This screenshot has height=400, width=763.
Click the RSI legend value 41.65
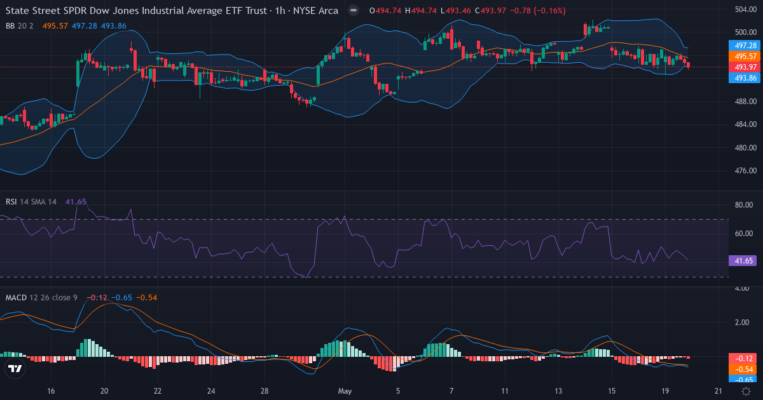click(76, 201)
